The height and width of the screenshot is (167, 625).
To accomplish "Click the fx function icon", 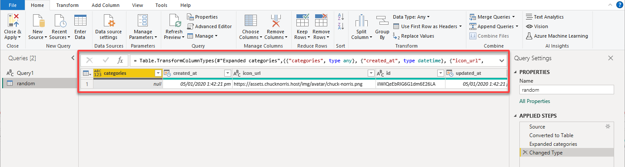I will point(120,61).
